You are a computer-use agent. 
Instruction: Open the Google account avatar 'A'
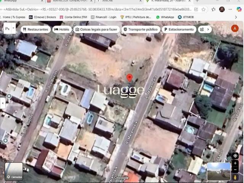[234, 28]
